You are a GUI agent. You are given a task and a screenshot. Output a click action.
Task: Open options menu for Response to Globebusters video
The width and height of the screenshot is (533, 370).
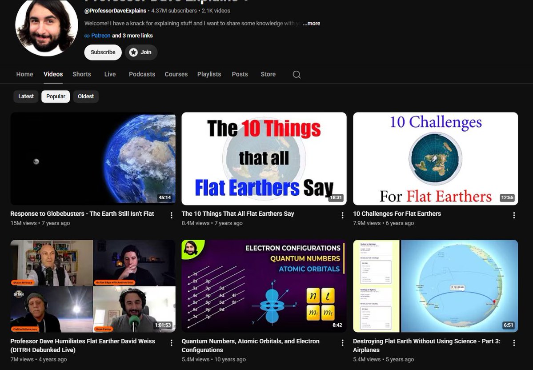pyautogui.click(x=171, y=215)
